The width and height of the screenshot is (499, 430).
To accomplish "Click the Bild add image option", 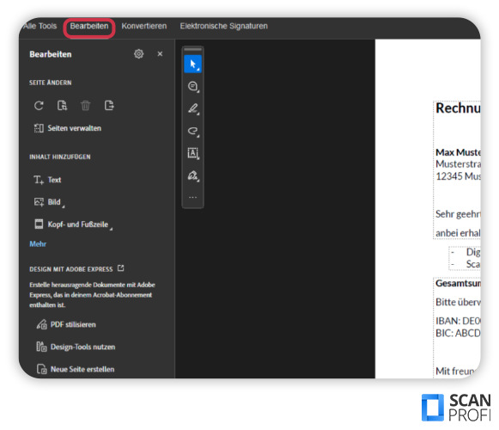I will pos(49,202).
